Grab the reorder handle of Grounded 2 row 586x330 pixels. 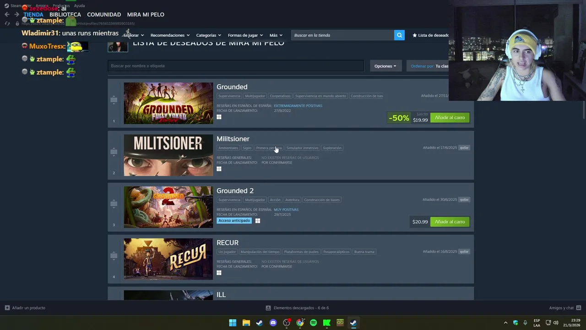pyautogui.click(x=114, y=203)
